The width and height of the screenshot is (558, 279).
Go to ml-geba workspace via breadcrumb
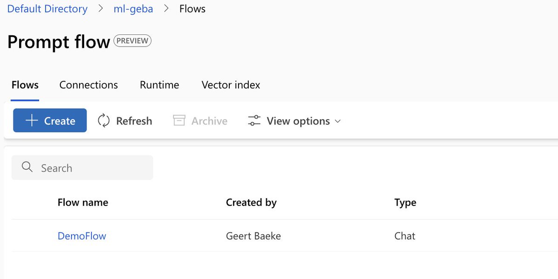tap(133, 8)
